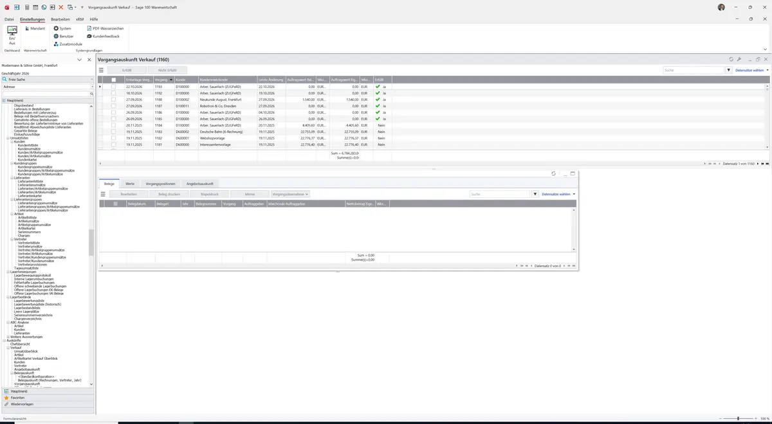The height and width of the screenshot is (424, 772).
Task: Tick checkbox for Vorgang 1188 row
Action: [114, 100]
